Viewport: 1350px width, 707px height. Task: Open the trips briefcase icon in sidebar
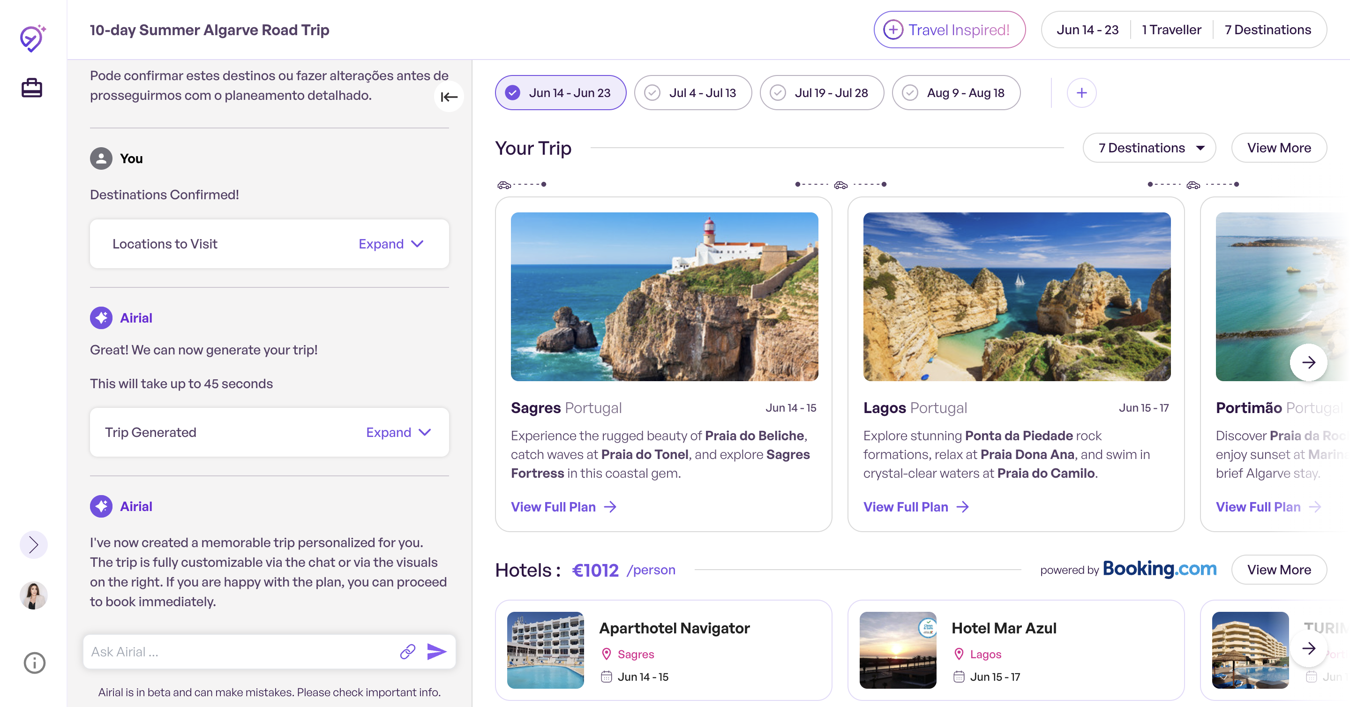(x=31, y=88)
